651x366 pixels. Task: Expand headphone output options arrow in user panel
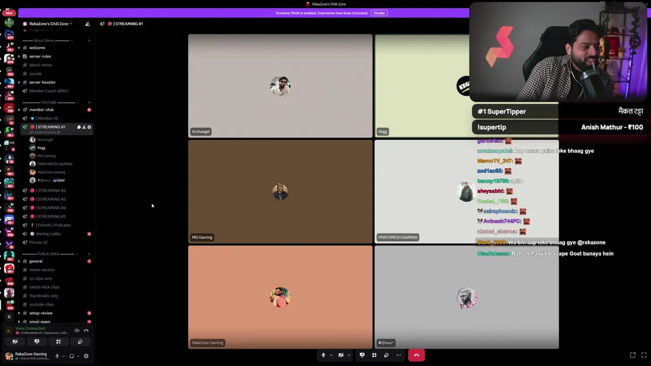point(78,356)
